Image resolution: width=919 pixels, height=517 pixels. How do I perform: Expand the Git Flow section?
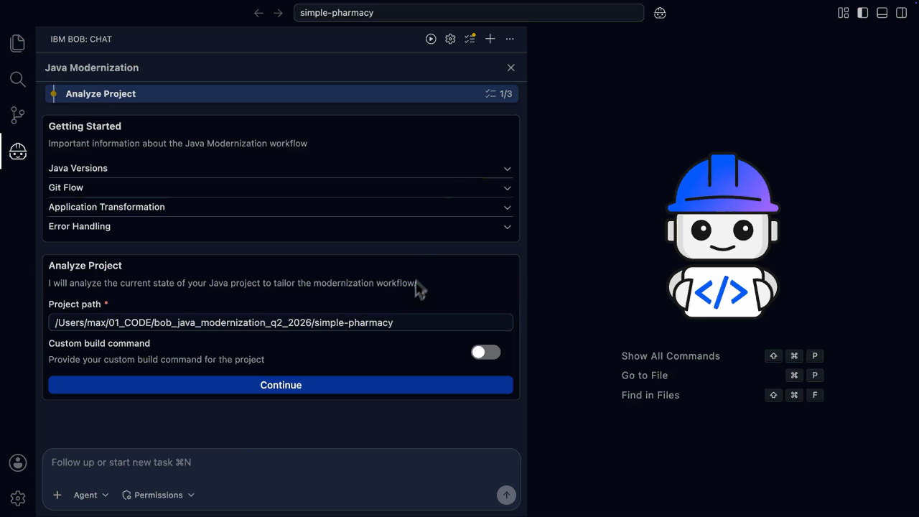tap(280, 187)
